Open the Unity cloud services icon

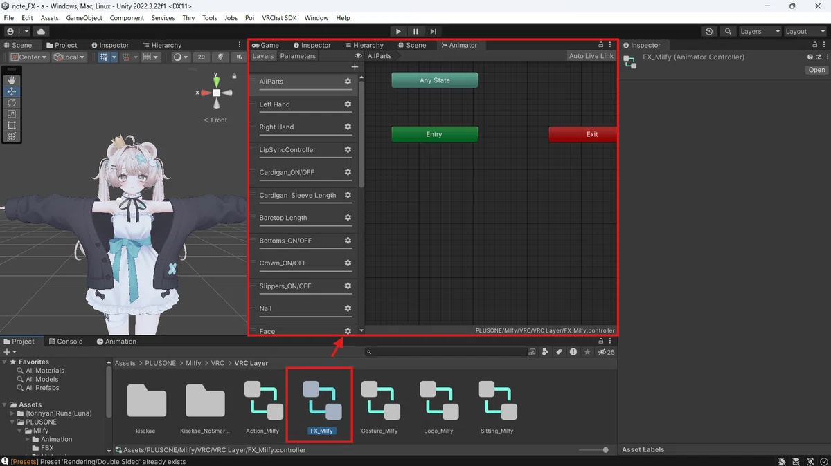pyautogui.click(x=41, y=32)
